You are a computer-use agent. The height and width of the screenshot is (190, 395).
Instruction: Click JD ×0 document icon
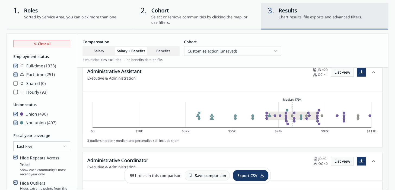coord(315,159)
